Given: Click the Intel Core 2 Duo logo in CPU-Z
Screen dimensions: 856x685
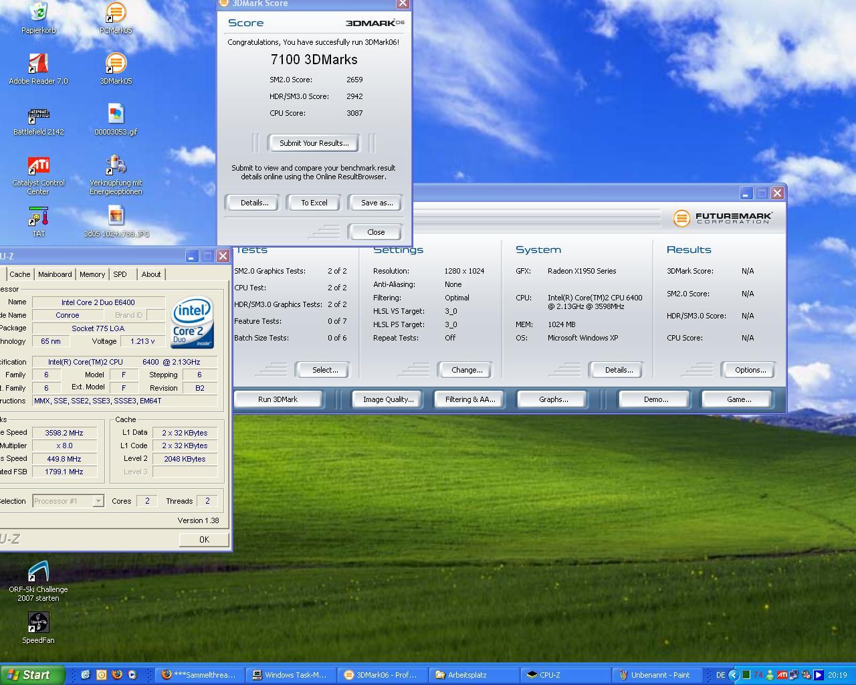Looking at the screenshot, I should 192,322.
